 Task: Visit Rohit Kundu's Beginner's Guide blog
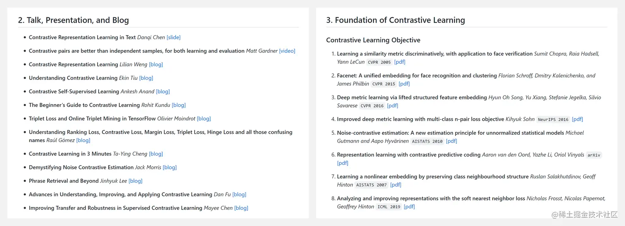click(179, 105)
